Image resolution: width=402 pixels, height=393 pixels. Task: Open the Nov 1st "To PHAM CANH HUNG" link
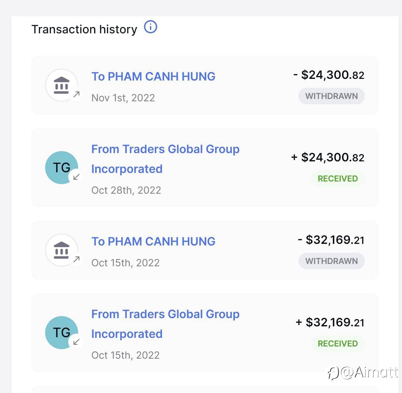tap(153, 77)
